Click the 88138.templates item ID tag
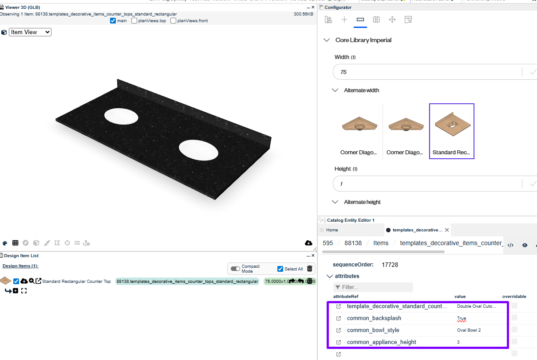This screenshot has height=360, width=537. pos(187,281)
